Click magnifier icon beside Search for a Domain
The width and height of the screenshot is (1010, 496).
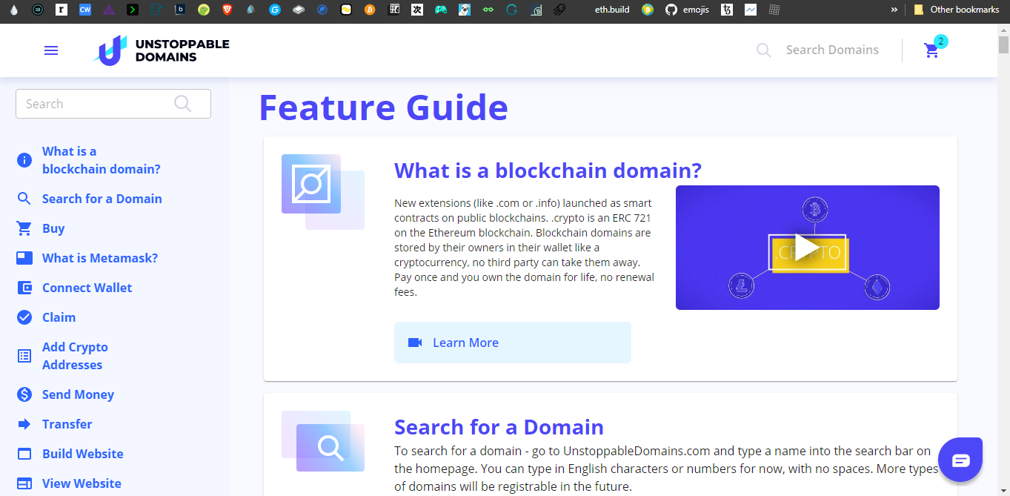coord(24,199)
